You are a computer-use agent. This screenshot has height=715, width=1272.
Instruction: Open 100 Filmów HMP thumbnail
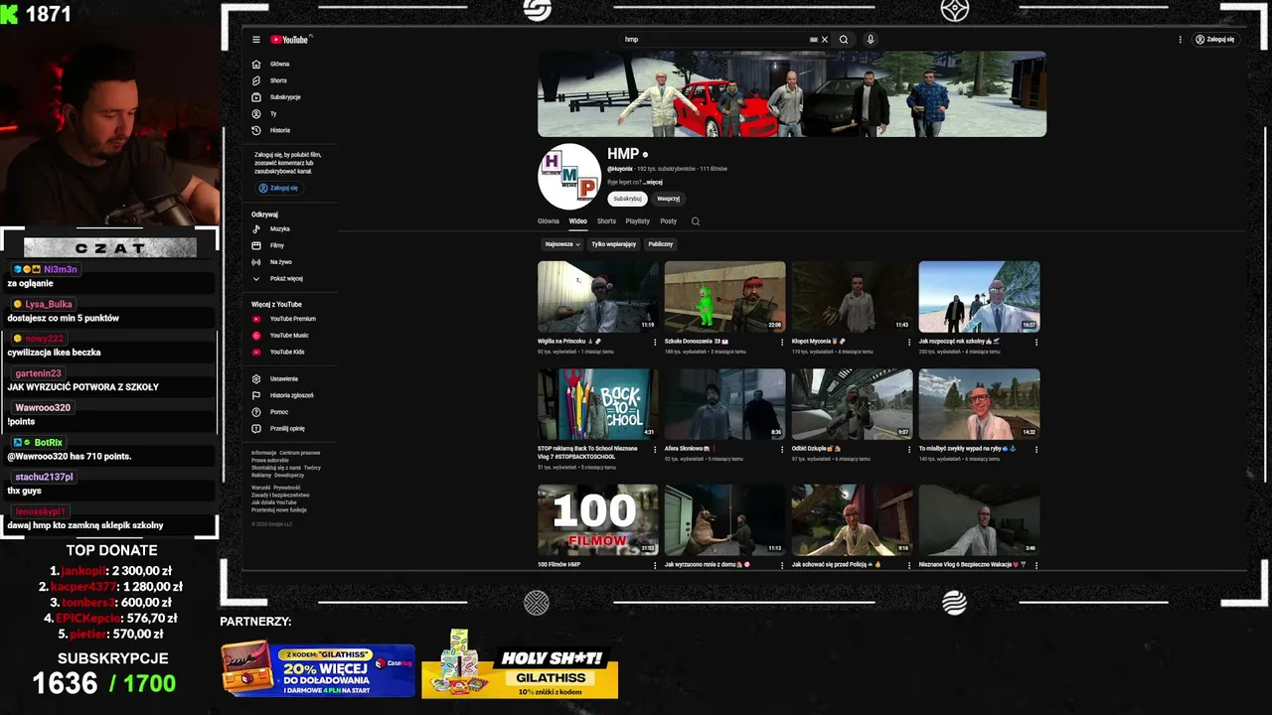(x=598, y=519)
